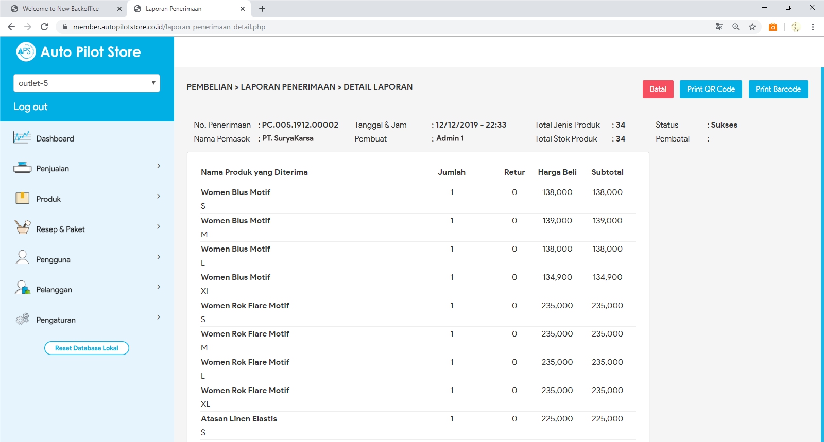Click the Produk box icon
The width and height of the screenshot is (824, 442).
[x=22, y=198]
